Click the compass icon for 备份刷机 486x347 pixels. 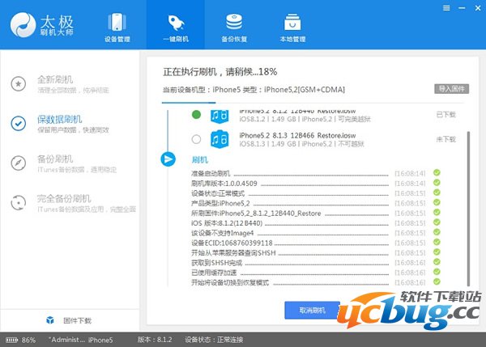19,163
